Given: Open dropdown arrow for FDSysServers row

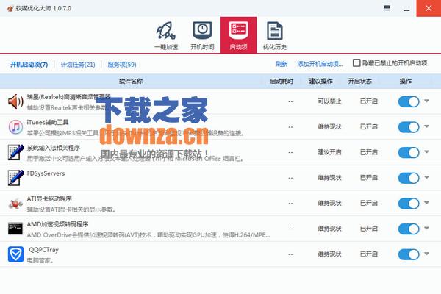Looking at the screenshot, I should point(426,177).
